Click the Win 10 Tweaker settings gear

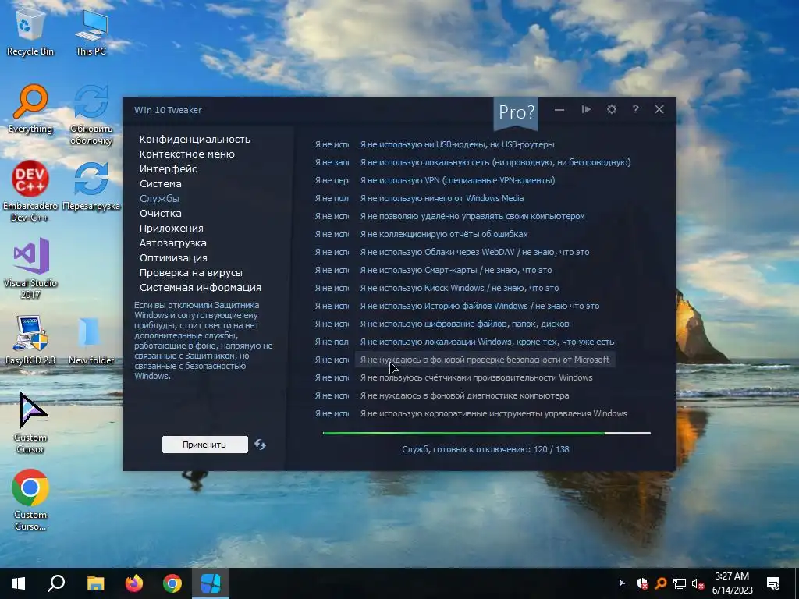pos(612,109)
